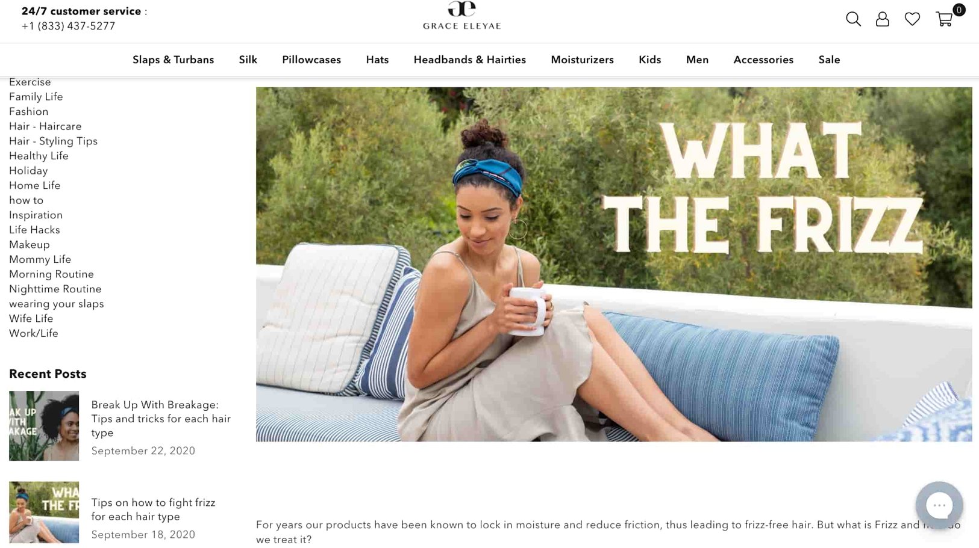Open the Moisturizers menu
The image size is (979, 548).
[x=582, y=60]
